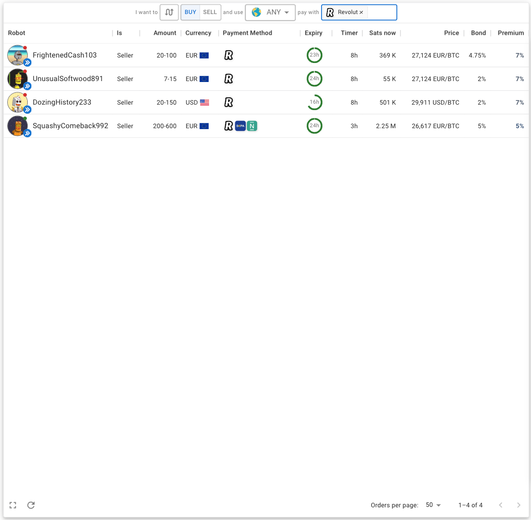This screenshot has height=520, width=531.
Task: Open the orders per page dropdown
Action: tap(433, 505)
